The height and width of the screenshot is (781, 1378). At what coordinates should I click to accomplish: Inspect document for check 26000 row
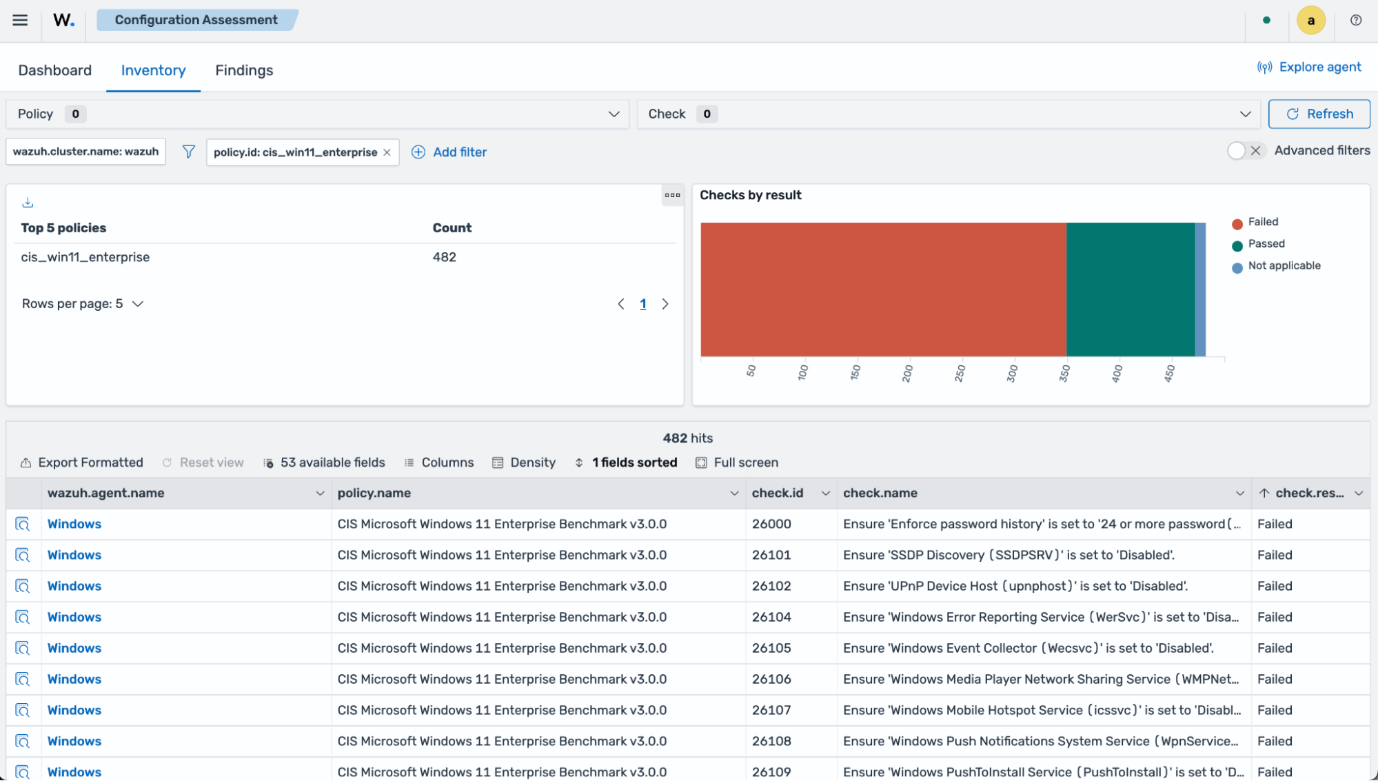tap(23, 524)
